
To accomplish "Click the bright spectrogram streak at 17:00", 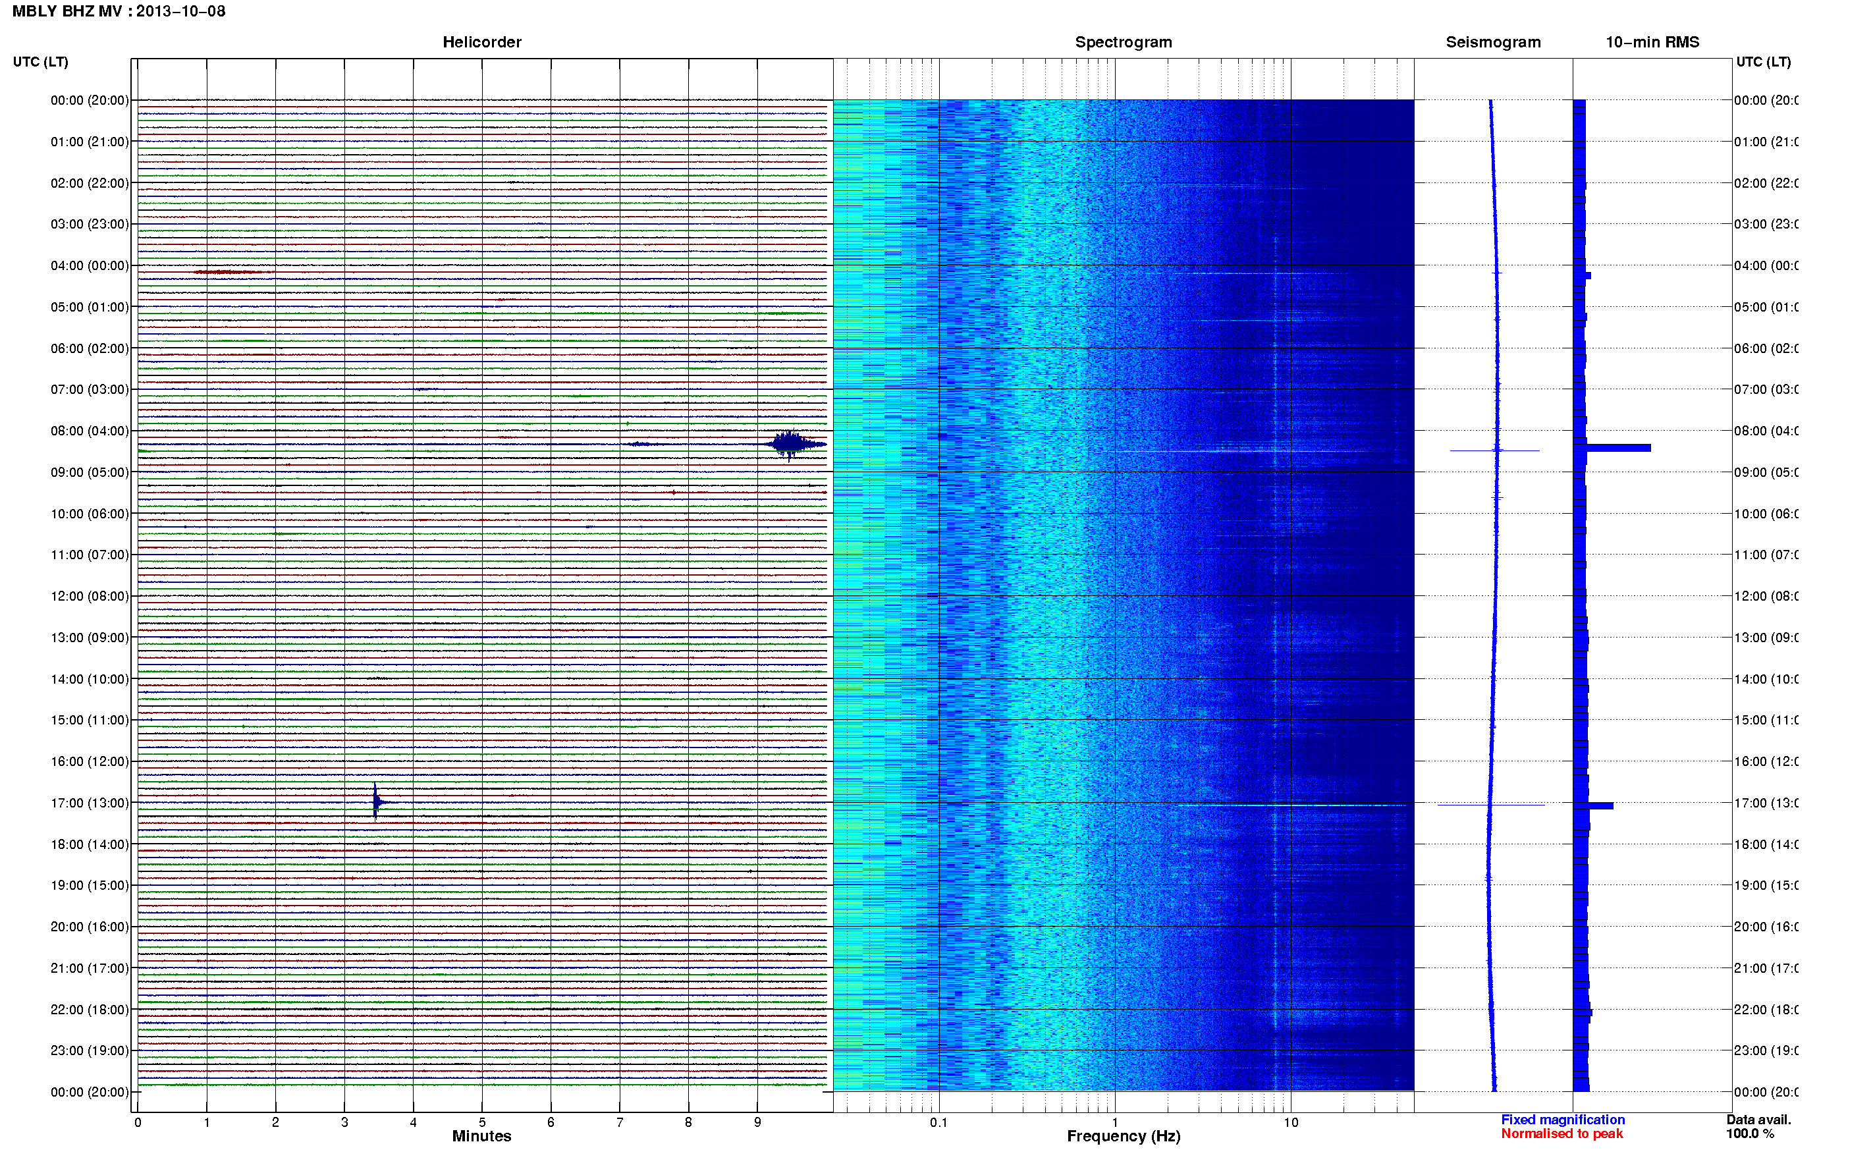I will coord(1291,805).
